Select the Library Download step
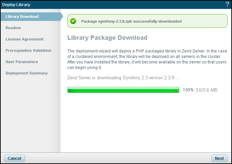 [x=22, y=16]
